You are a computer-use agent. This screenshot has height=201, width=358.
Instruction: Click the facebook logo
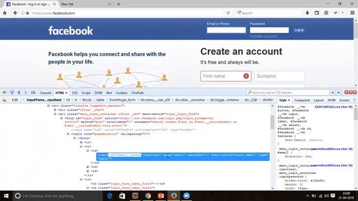click(x=70, y=31)
